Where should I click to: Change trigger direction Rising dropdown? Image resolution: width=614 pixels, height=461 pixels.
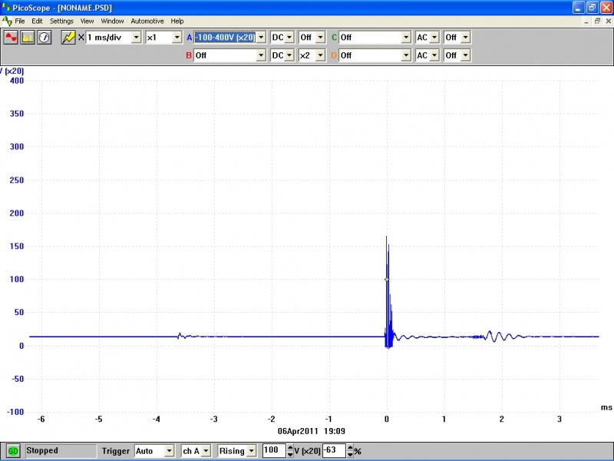click(x=251, y=451)
